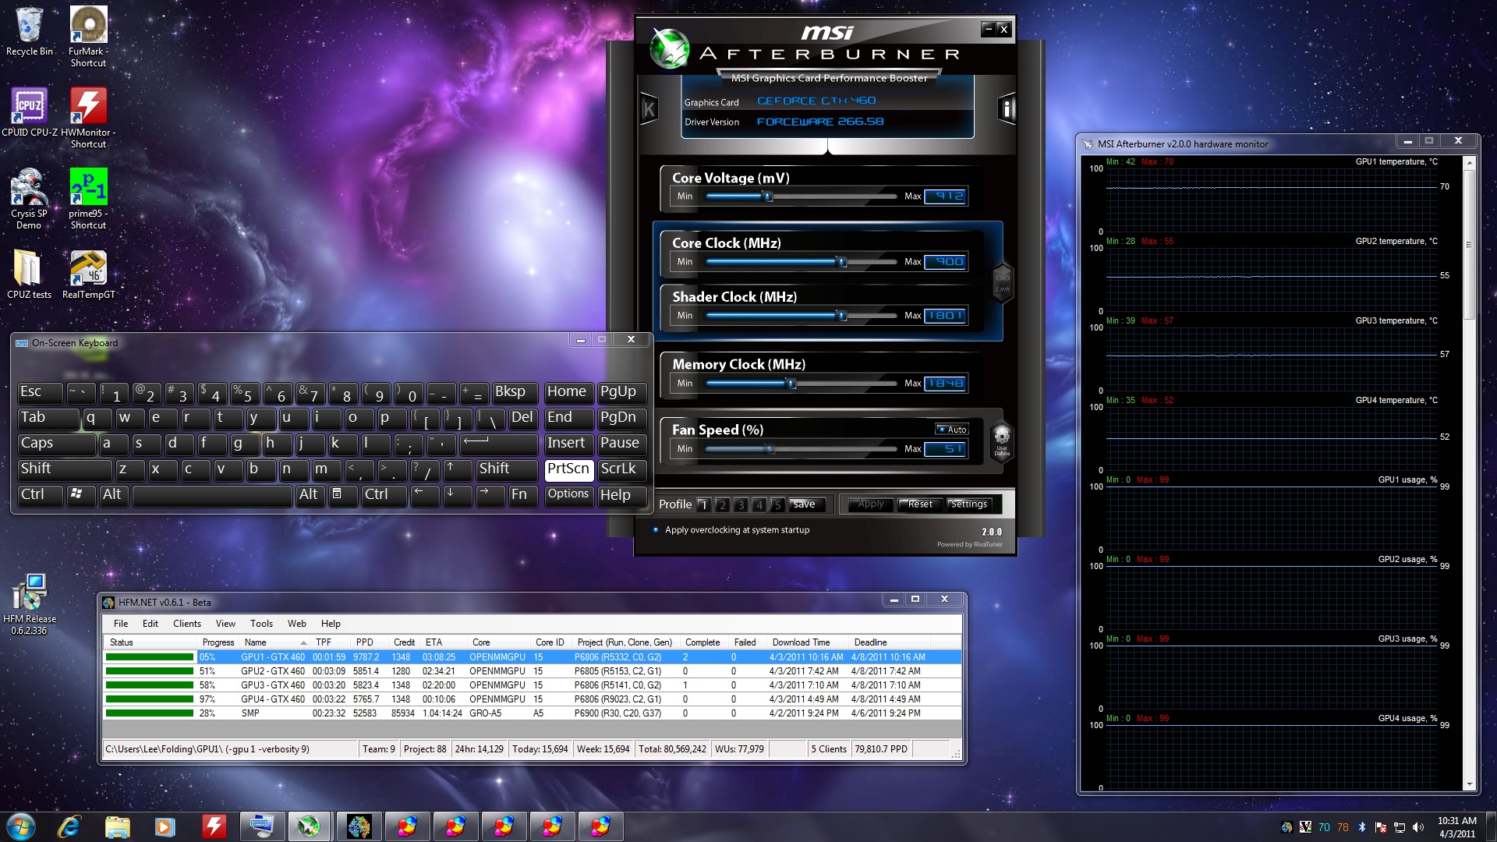This screenshot has height=842, width=1497.
Task: Click the Core Clock slider handle
Action: point(842,262)
